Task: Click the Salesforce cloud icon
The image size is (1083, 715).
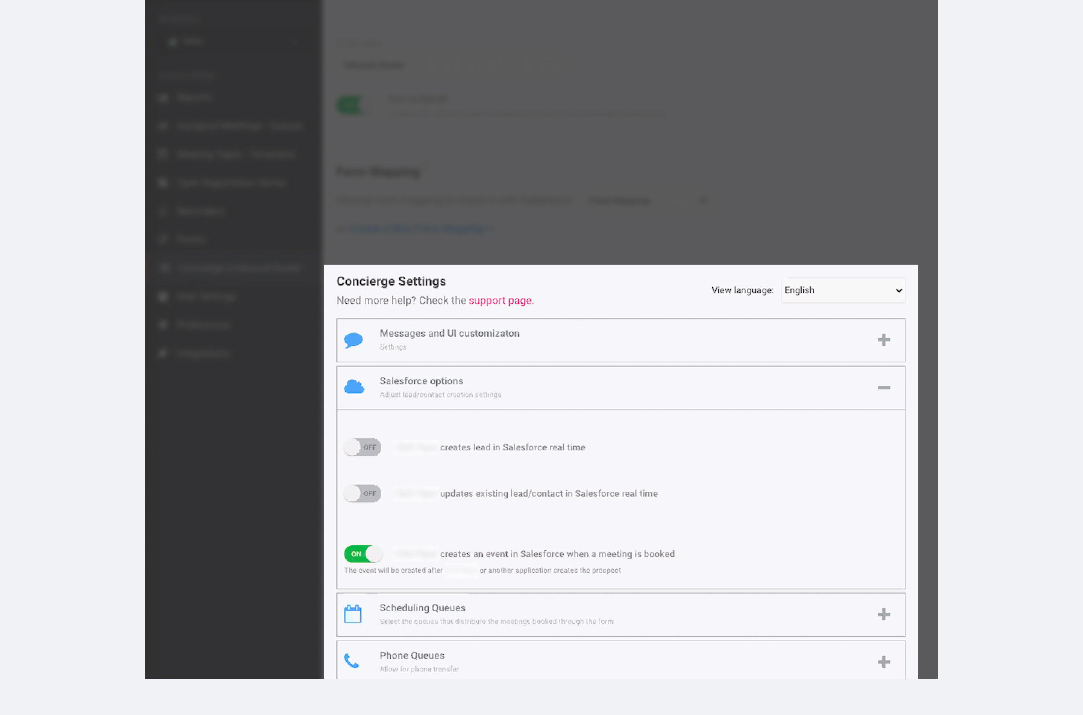Action: tap(354, 387)
